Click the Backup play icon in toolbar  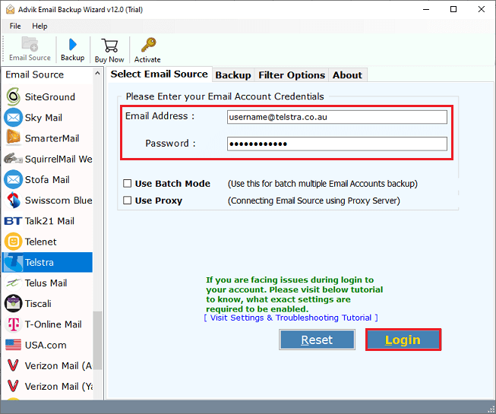pos(73,44)
